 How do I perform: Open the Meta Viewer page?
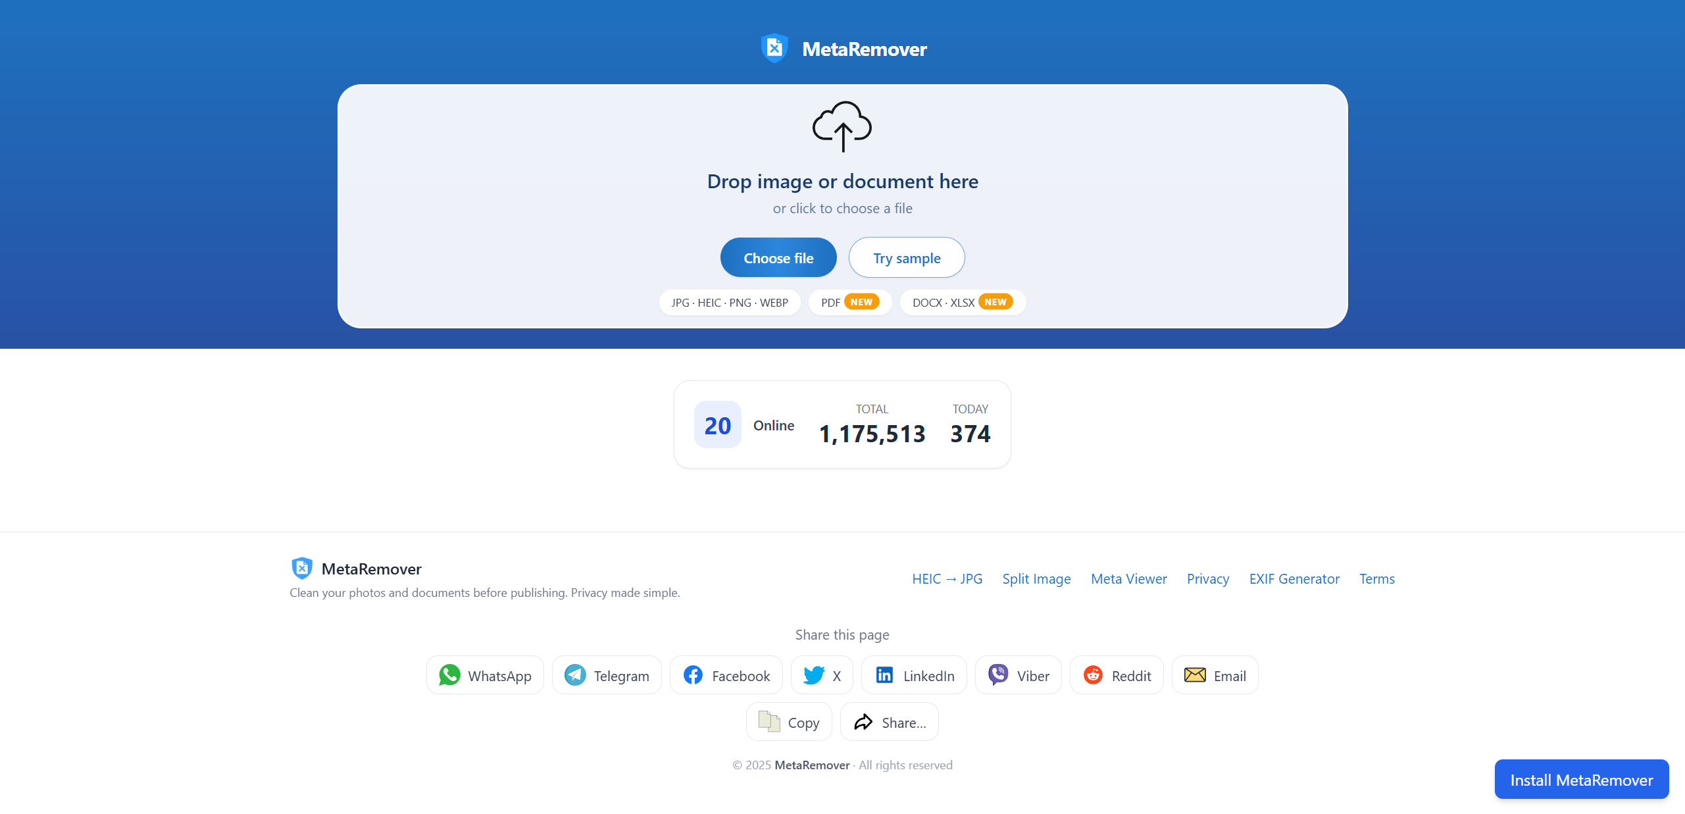click(1128, 578)
